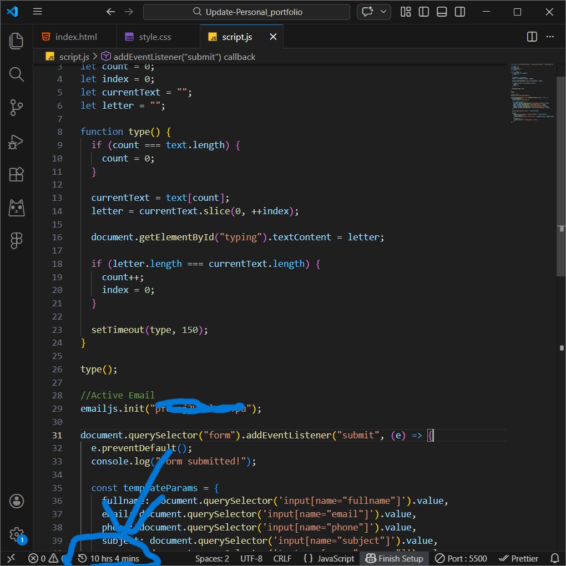566x566 pixels.
Task: Click the //Active Email comment
Action: 117,395
